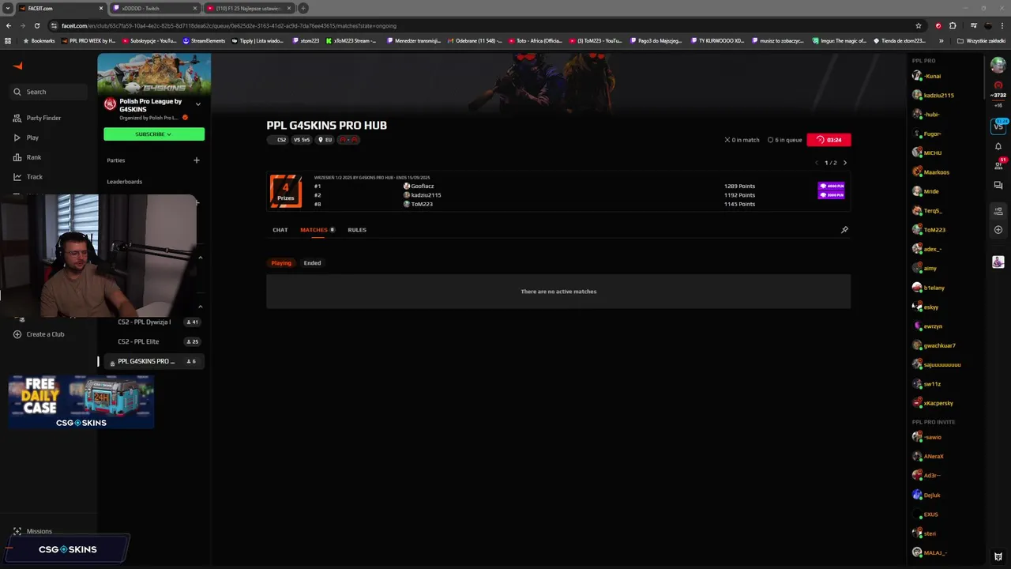Open notifications bell icon in the right rail
Screen dimensions: 1011x569
click(x=998, y=146)
